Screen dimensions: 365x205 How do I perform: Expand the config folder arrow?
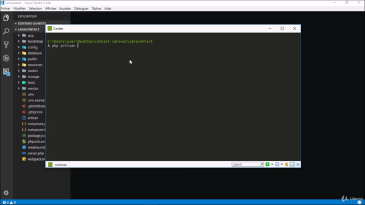point(19,47)
